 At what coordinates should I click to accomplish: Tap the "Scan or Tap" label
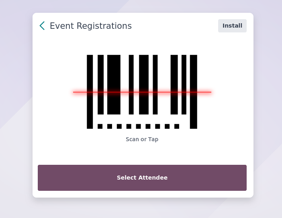point(142,139)
